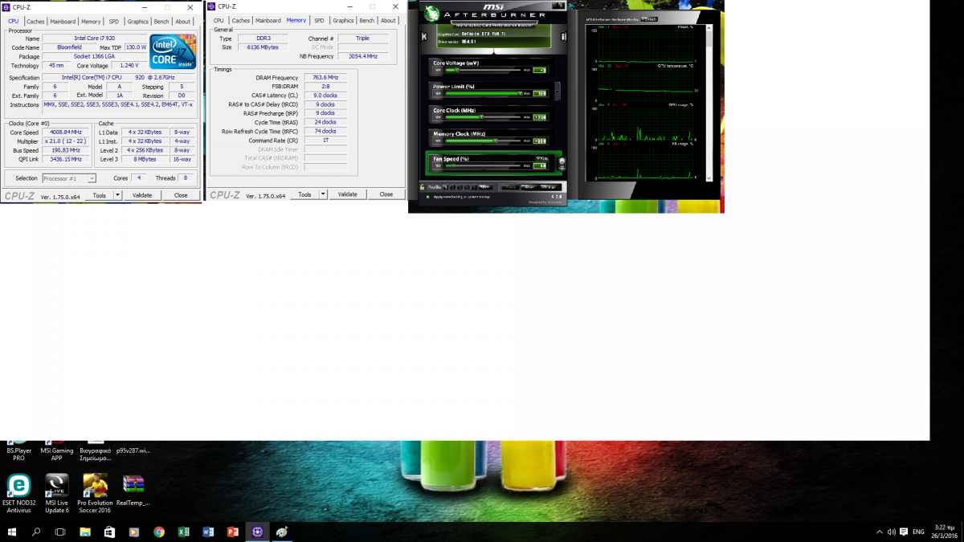The width and height of the screenshot is (964, 542).
Task: Click the user define fan control button
Action: point(562,164)
